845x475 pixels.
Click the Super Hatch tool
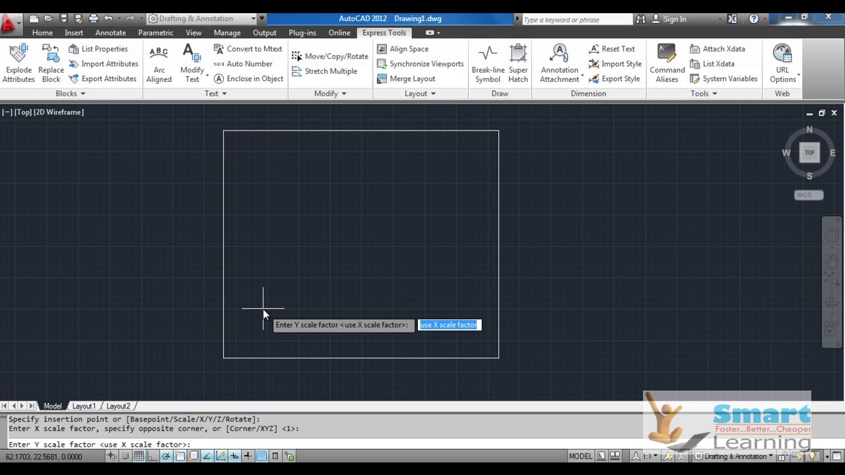[518, 63]
